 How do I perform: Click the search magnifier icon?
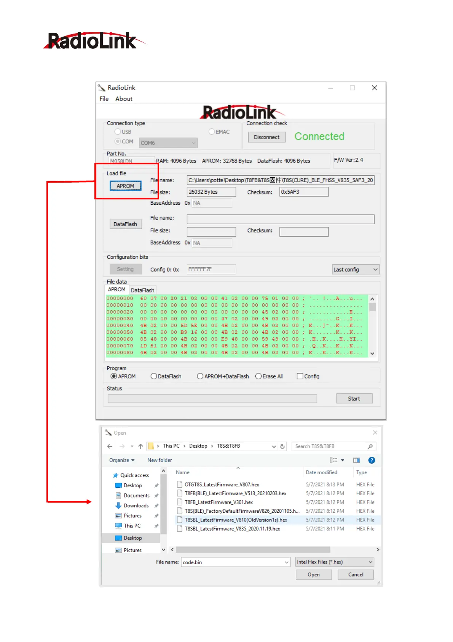(x=370, y=446)
